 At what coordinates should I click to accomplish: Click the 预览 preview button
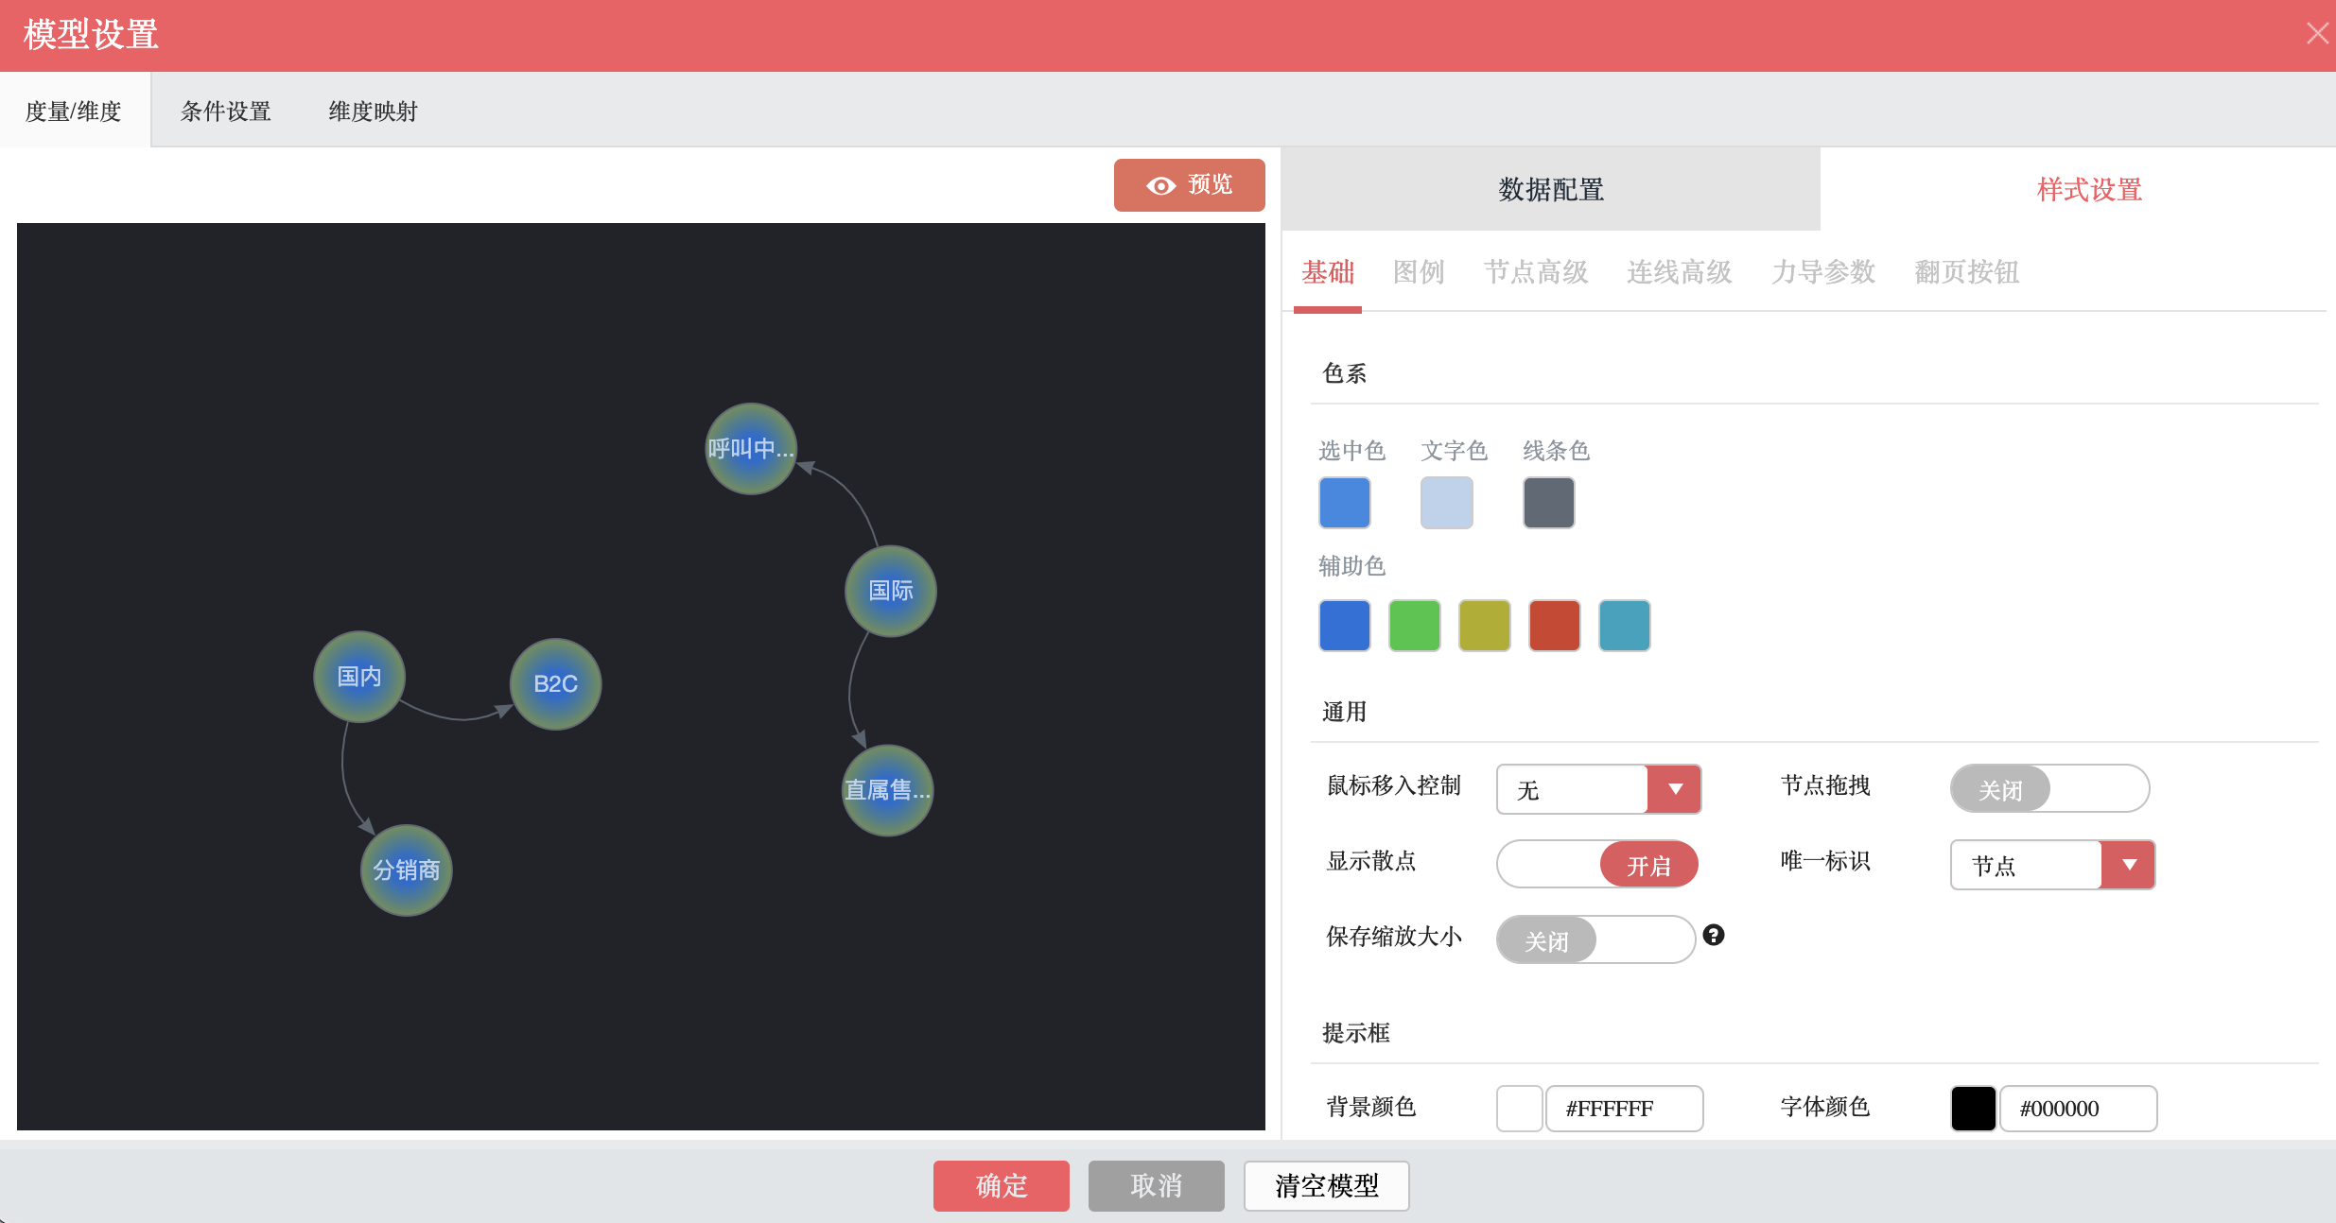tap(1189, 184)
